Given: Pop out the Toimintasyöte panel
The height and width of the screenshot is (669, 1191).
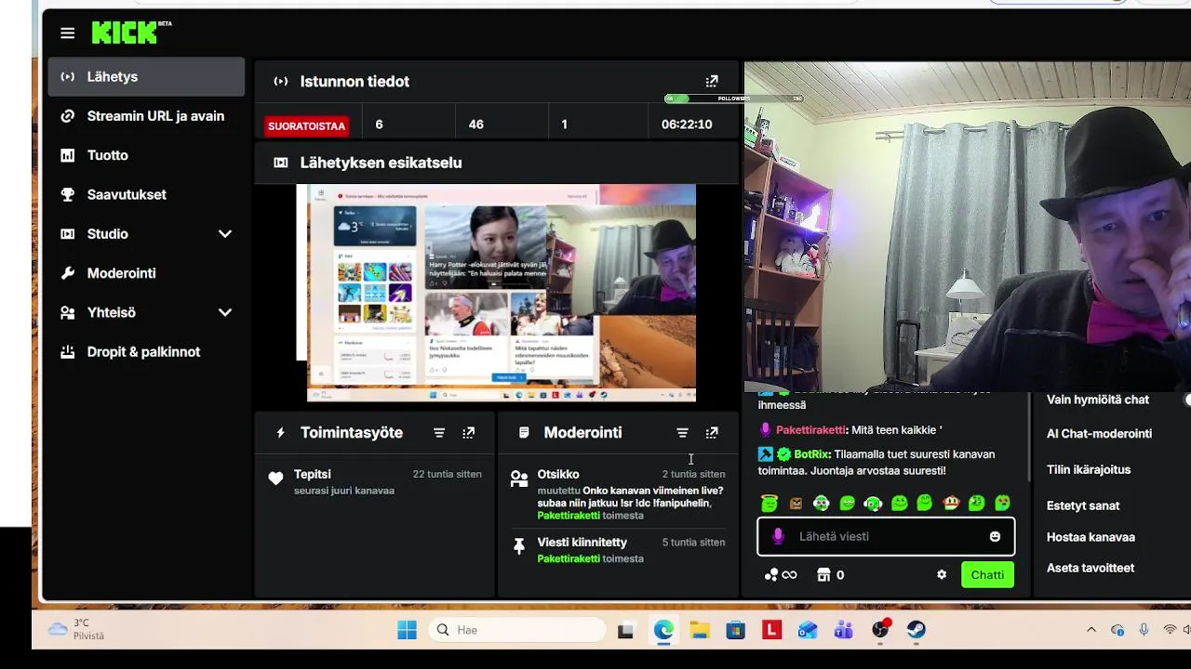Looking at the screenshot, I should coord(469,433).
